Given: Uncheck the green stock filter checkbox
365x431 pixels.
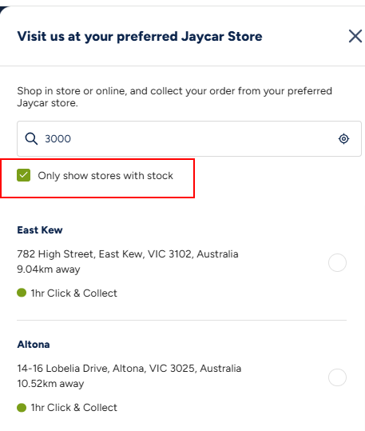Looking at the screenshot, I should [24, 175].
